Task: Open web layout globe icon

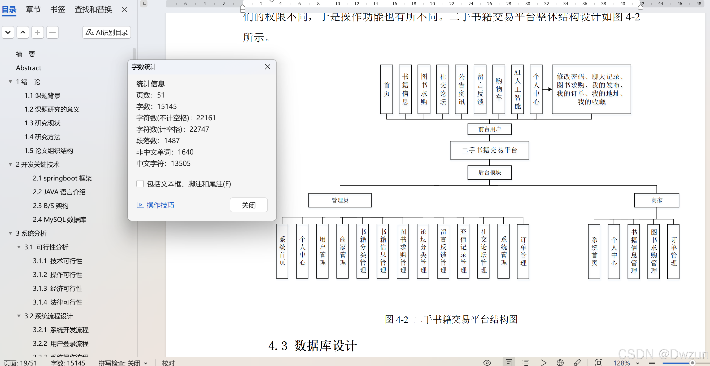Action: [x=560, y=362]
